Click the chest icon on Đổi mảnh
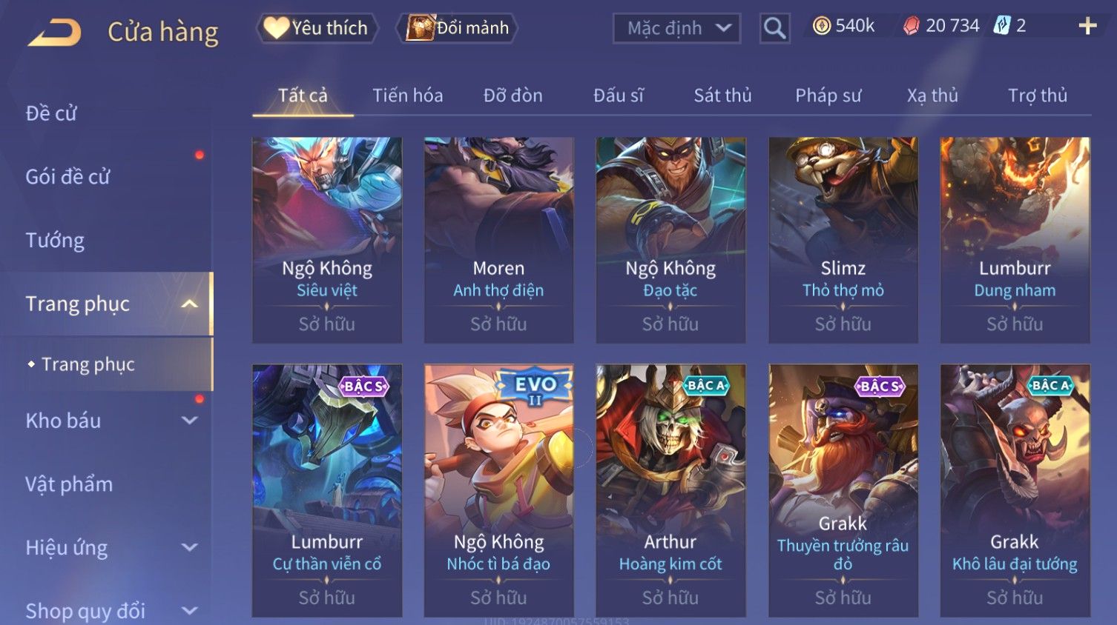This screenshot has width=1117, height=625. 420,28
